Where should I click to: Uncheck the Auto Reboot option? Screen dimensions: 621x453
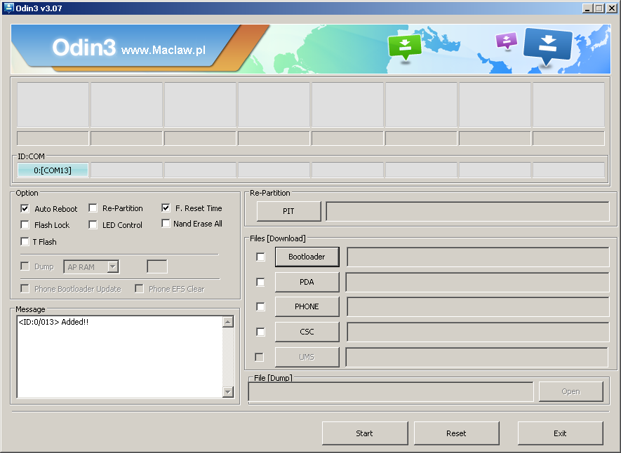point(25,208)
